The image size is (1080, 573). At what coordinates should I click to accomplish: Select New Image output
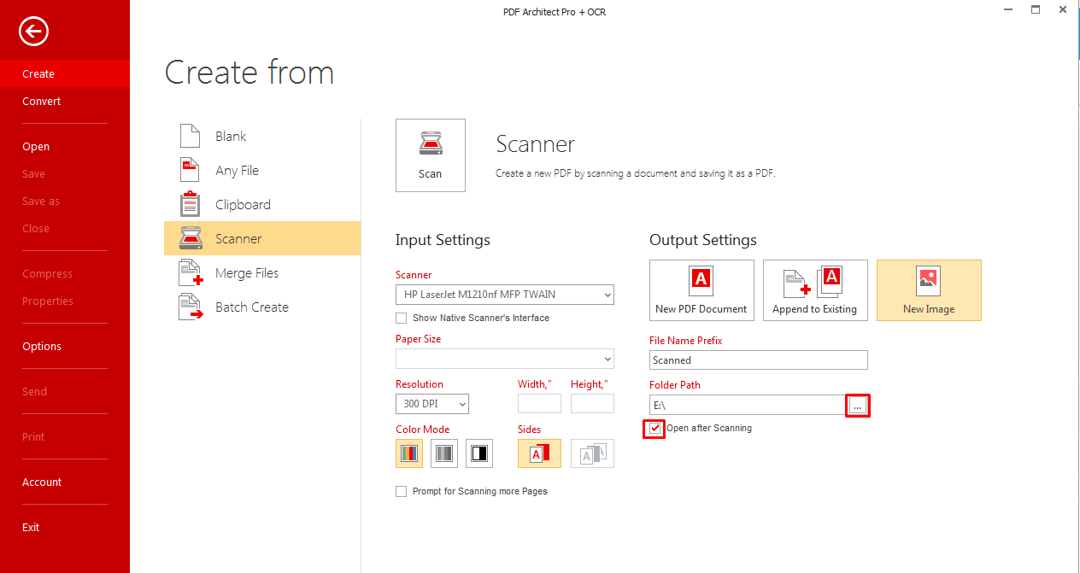929,290
